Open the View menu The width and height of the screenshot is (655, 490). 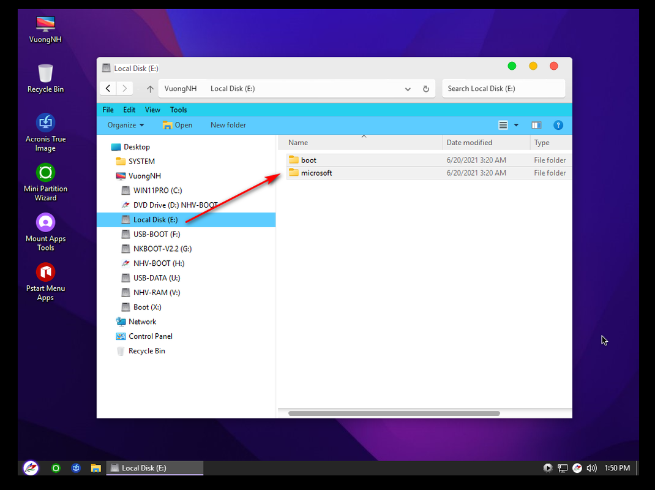click(152, 110)
